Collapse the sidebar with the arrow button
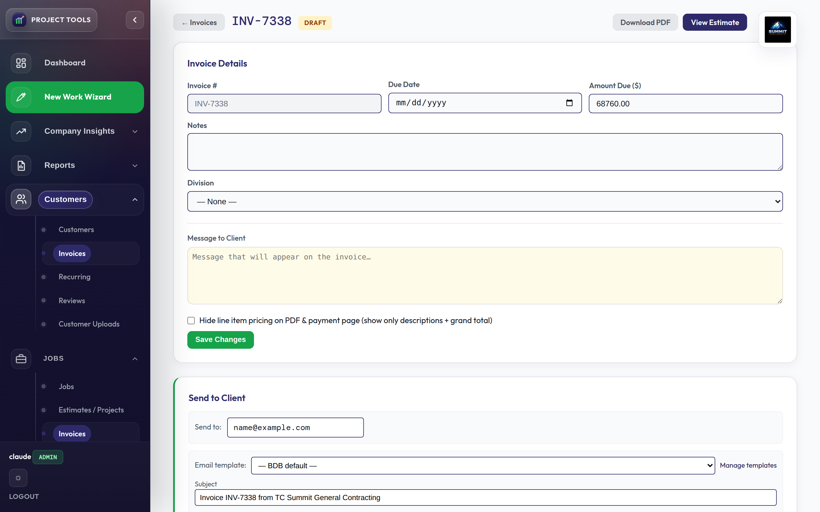The height and width of the screenshot is (512, 820). point(135,20)
